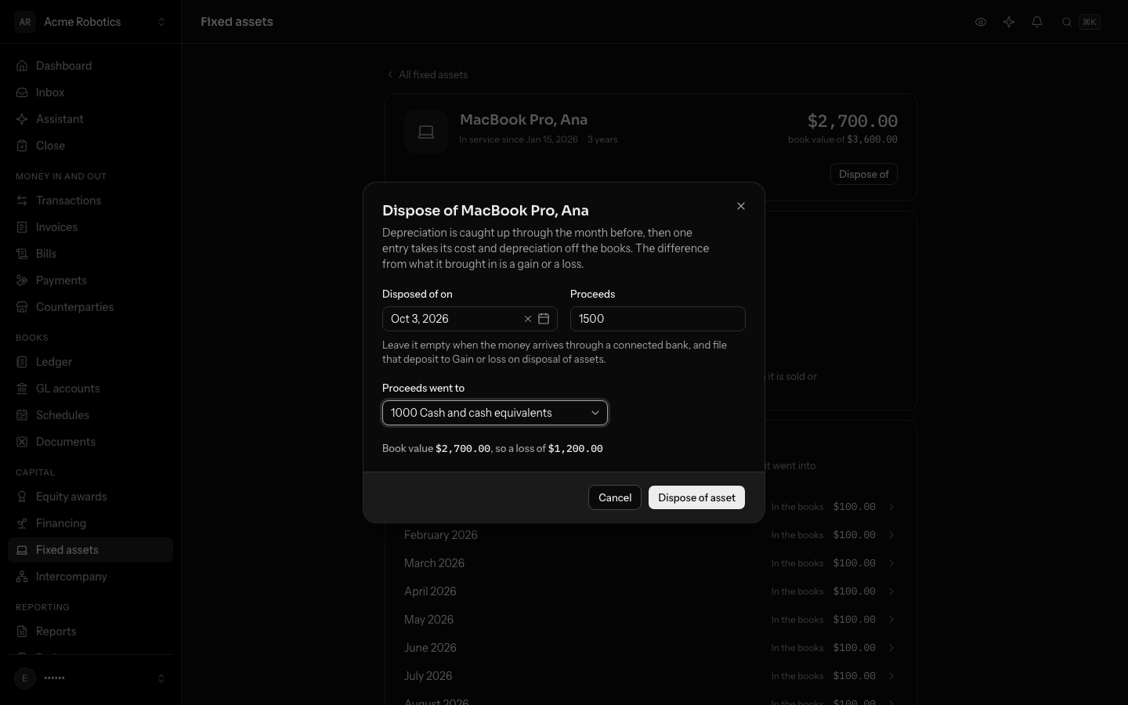Screen dimensions: 1128x705
Task: Click the Equity awards ribbon icon
Action: pyautogui.click(x=22, y=497)
